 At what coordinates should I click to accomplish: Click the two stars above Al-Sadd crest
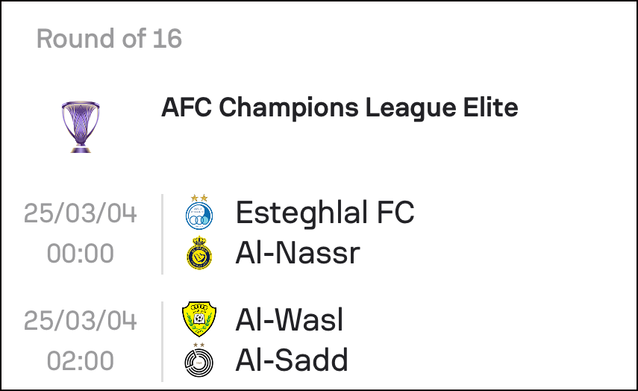[x=199, y=345]
